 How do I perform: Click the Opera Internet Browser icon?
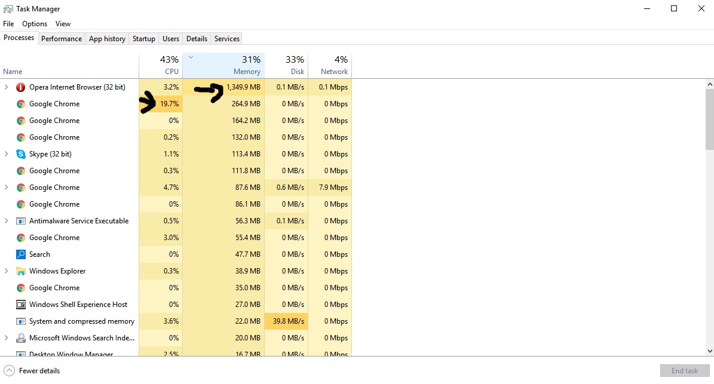coord(20,87)
